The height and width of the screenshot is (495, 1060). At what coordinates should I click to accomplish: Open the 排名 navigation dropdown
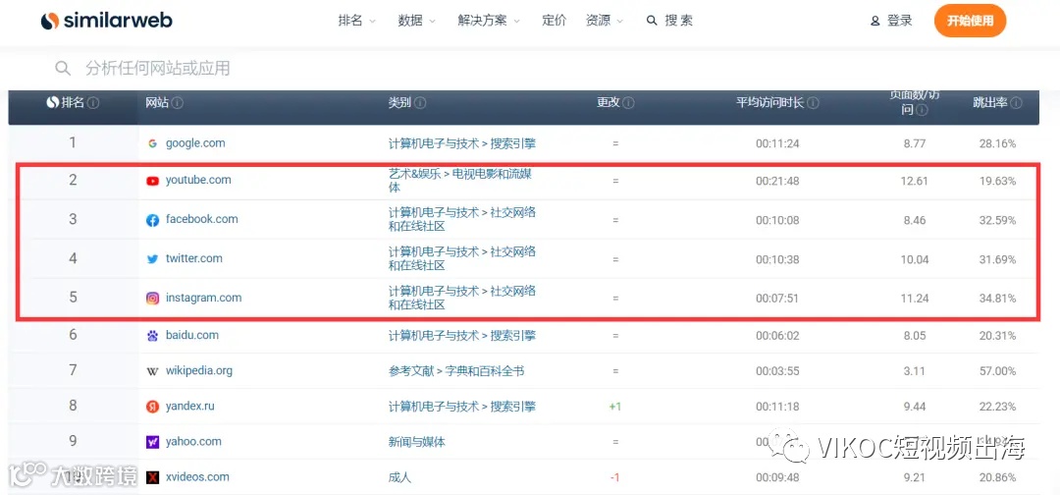click(357, 21)
